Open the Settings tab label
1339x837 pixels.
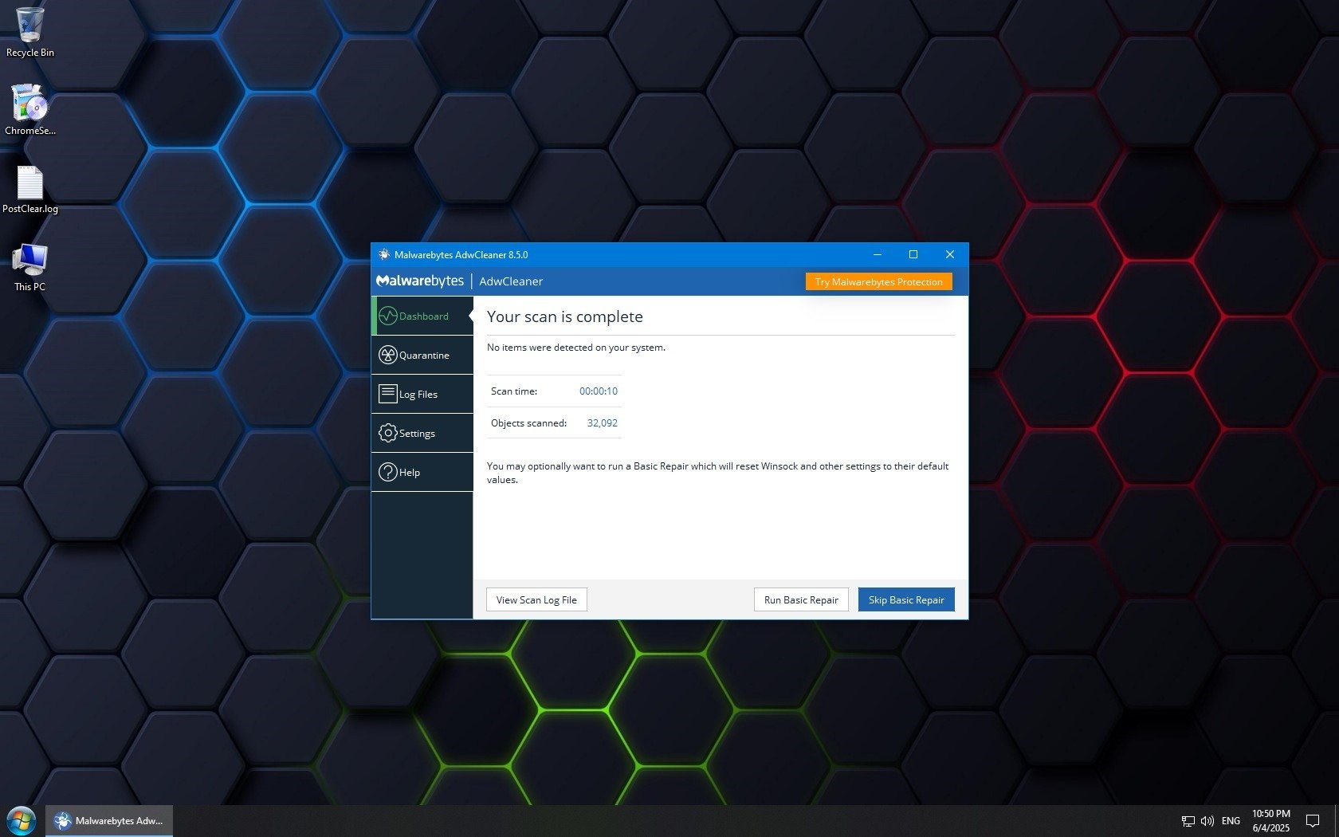tap(417, 434)
